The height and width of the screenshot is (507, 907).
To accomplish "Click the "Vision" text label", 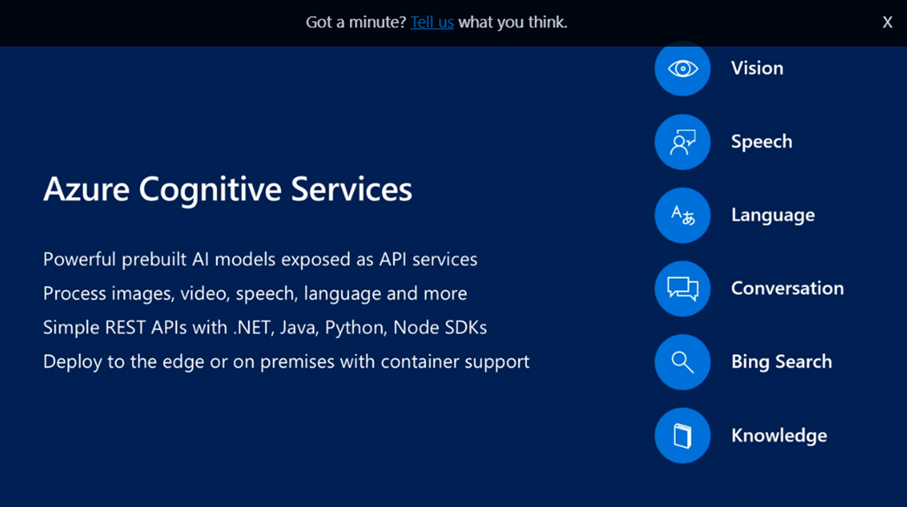I will (756, 68).
